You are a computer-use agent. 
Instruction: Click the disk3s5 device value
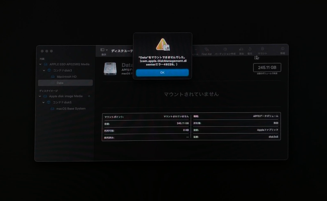pyautogui.click(x=273, y=137)
